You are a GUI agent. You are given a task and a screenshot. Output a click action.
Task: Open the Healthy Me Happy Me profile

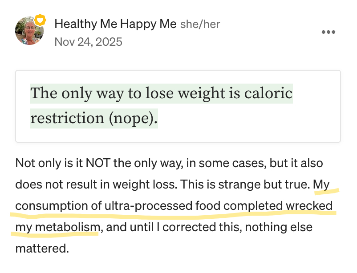115,24
